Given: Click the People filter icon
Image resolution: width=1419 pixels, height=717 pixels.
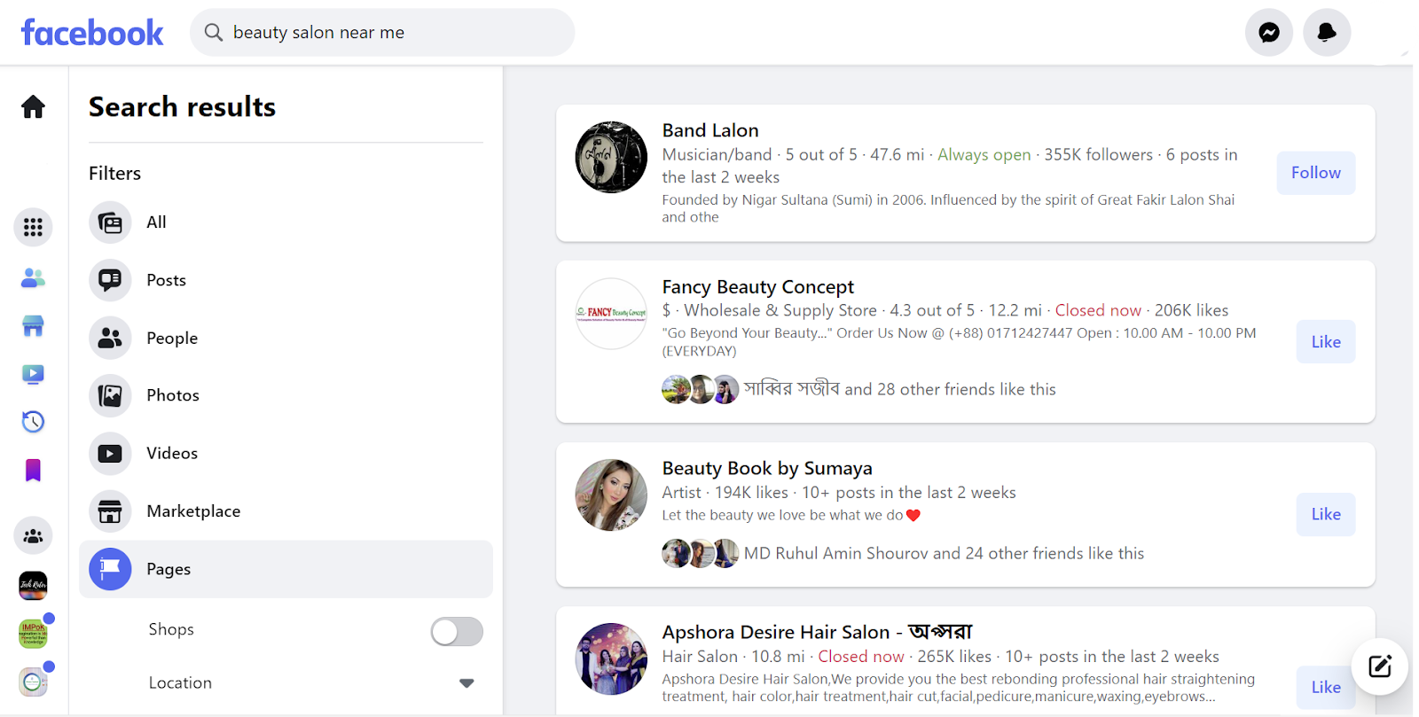Looking at the screenshot, I should 110,338.
